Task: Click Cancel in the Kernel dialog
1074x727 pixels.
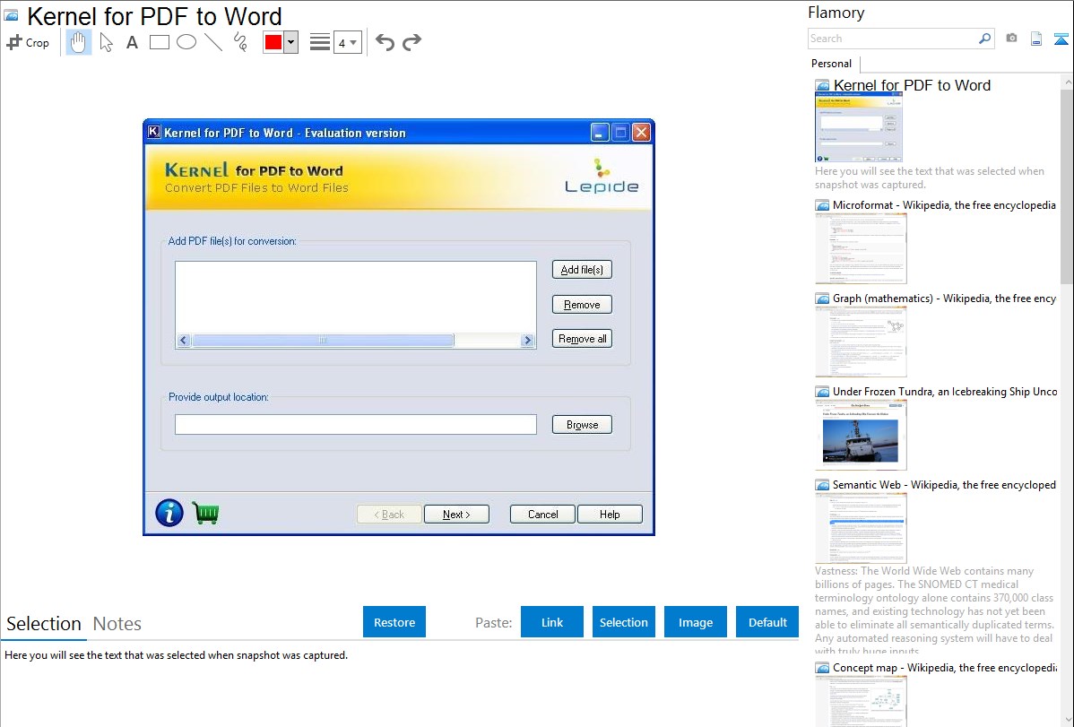Action: point(542,515)
